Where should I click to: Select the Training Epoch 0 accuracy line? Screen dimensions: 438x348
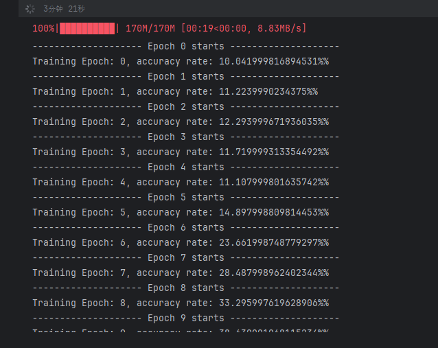click(181, 61)
